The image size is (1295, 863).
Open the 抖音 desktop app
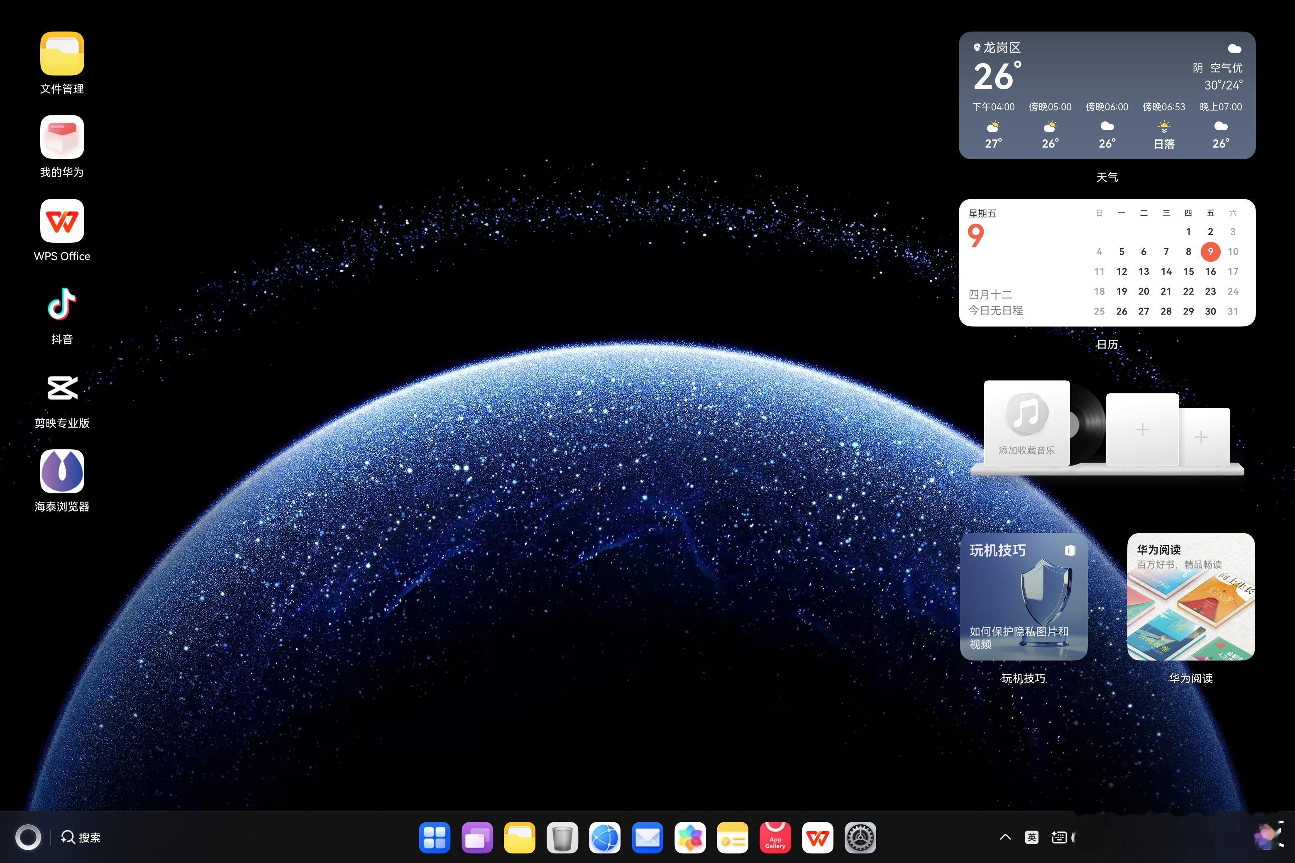62,304
